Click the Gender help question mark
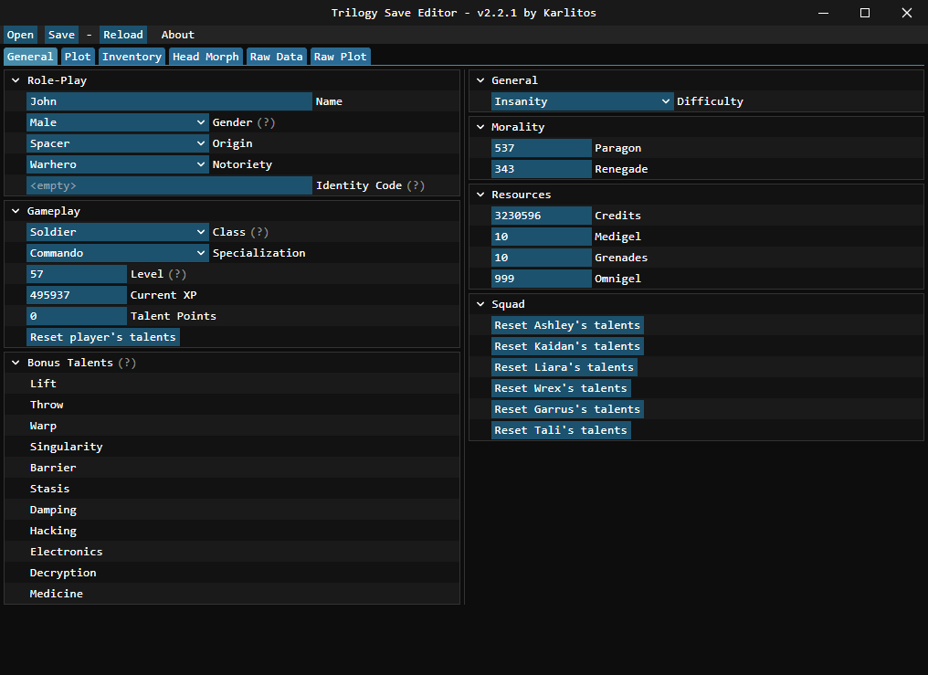This screenshot has width=928, height=675. [267, 122]
